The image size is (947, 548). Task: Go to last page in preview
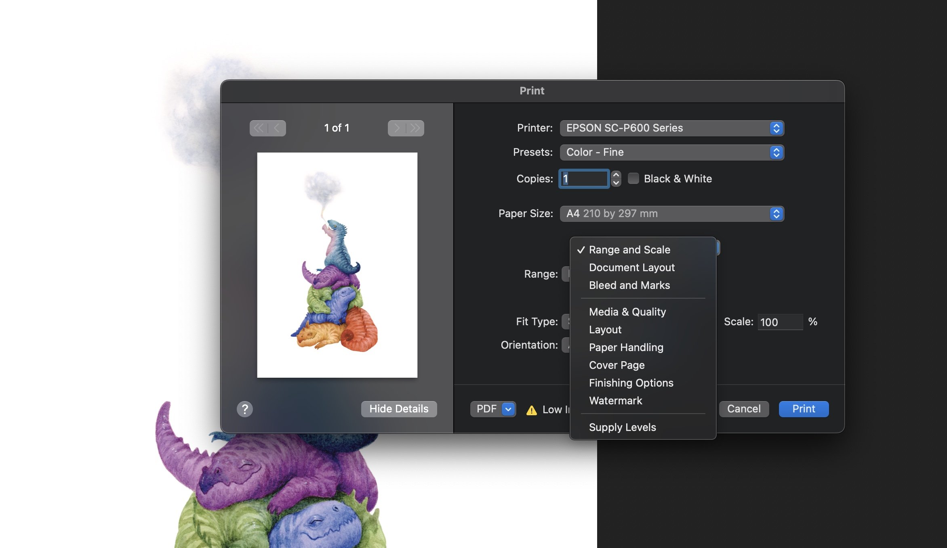(x=415, y=128)
